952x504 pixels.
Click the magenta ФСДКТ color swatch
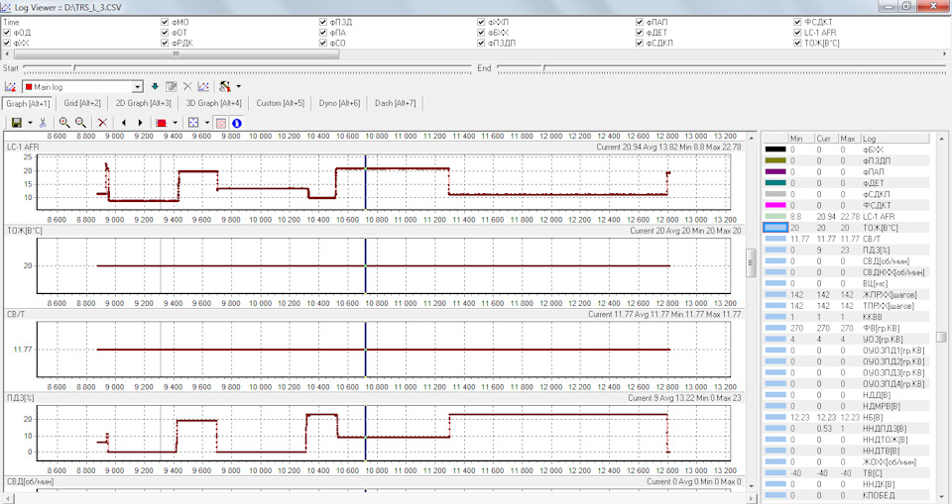pos(775,205)
